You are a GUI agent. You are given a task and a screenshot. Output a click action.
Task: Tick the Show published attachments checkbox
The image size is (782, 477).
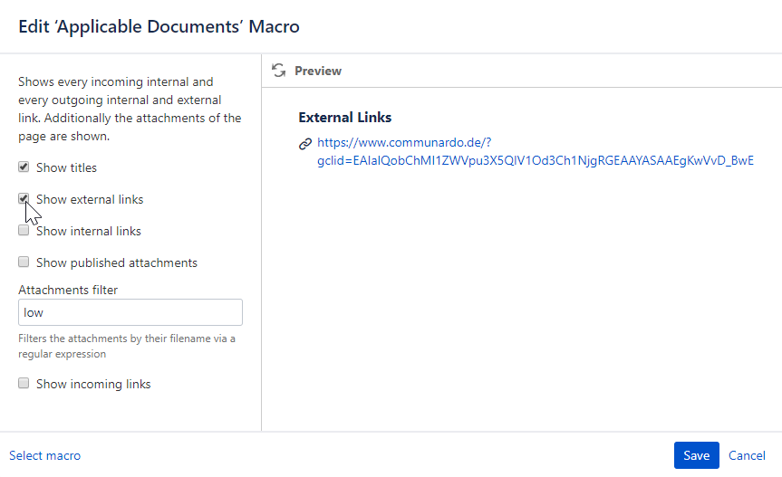tap(24, 262)
